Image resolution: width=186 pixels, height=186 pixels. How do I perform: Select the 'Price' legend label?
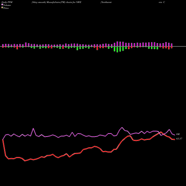(x=6, y=8)
